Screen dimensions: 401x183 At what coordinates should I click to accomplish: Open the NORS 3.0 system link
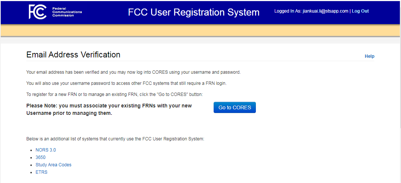46,150
